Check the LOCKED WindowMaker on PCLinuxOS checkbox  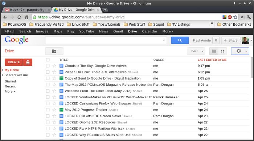(48, 97)
